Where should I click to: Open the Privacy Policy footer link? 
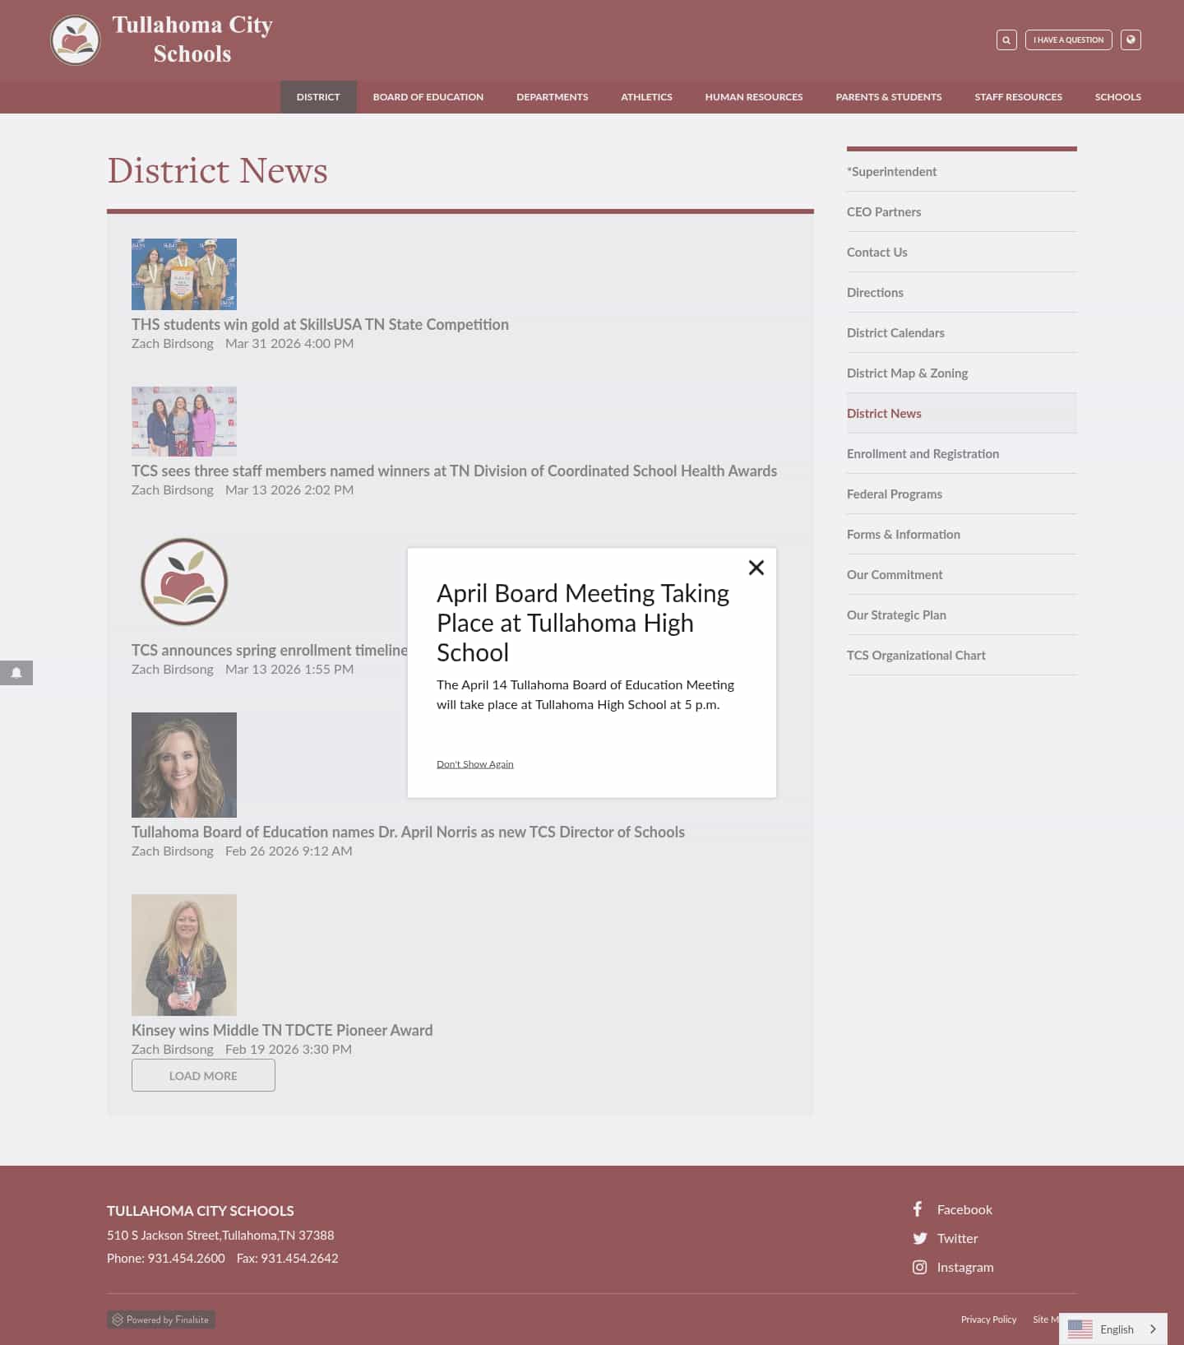988,1319
